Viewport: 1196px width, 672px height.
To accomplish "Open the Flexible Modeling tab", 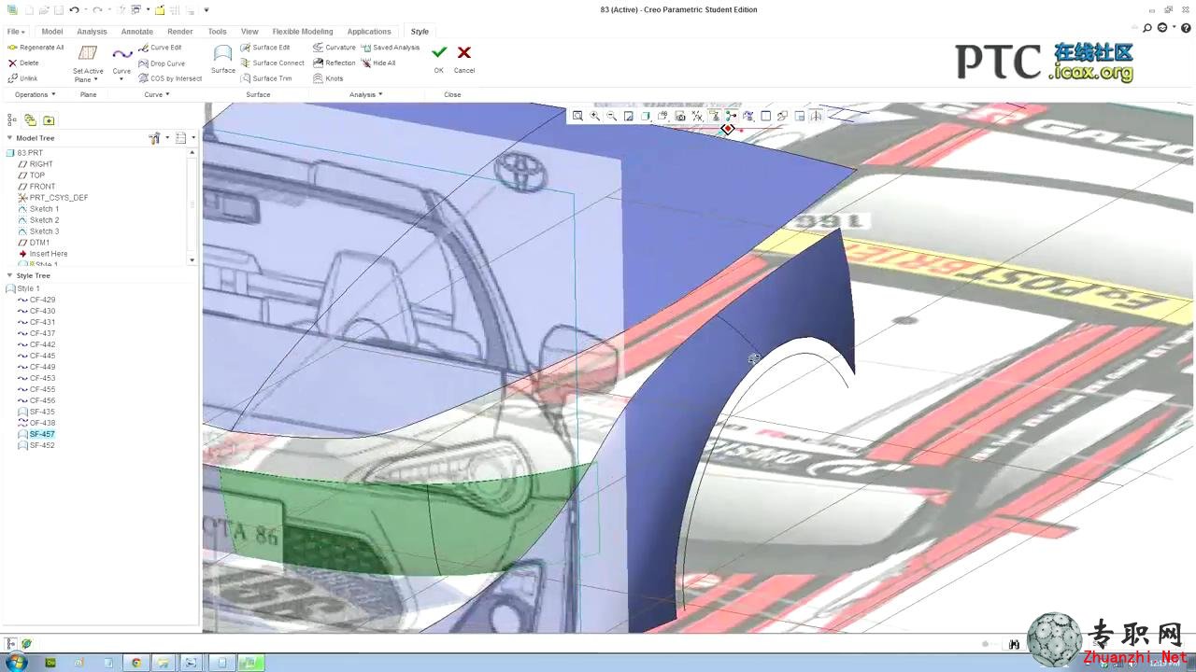I will pyautogui.click(x=303, y=32).
